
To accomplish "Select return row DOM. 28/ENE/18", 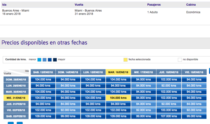I will point(16,79).
